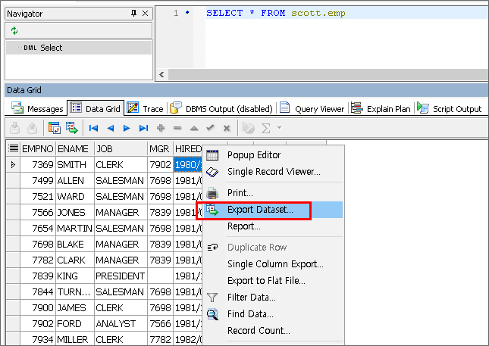Choose Report... from the context menu
Image resolution: width=489 pixels, height=346 pixels.
(274, 226)
